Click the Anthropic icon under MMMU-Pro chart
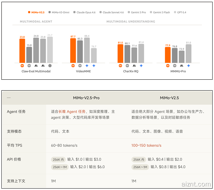The height and width of the screenshot is (190, 214). point(181,65)
